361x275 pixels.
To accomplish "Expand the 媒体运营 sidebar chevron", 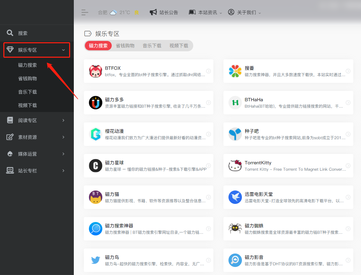I will [x=63, y=154].
